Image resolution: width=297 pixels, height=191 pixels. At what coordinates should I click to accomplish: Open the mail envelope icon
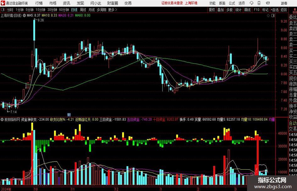[268, 3]
